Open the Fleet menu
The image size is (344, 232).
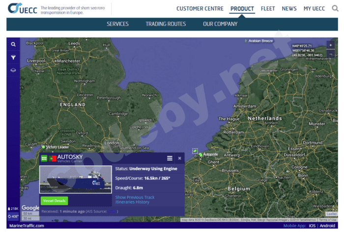click(x=268, y=9)
